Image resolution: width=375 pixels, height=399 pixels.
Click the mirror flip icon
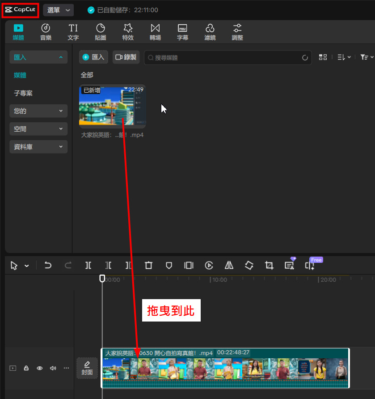tap(229, 266)
